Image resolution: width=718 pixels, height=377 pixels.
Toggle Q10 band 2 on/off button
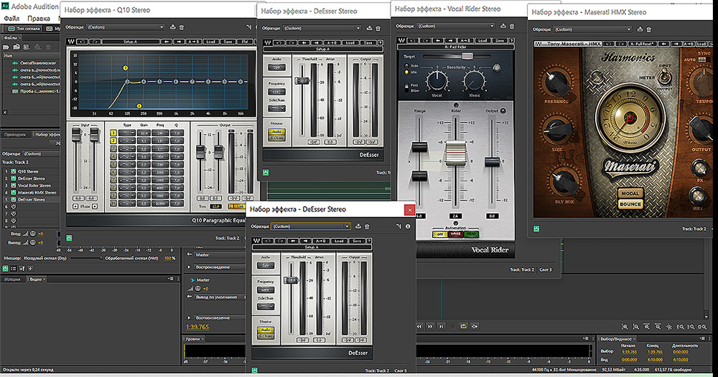pos(113,140)
